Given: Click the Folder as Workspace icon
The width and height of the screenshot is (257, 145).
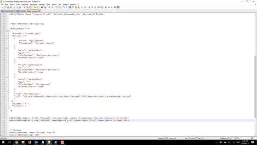Looking at the screenshot, I should tap(82, 7).
